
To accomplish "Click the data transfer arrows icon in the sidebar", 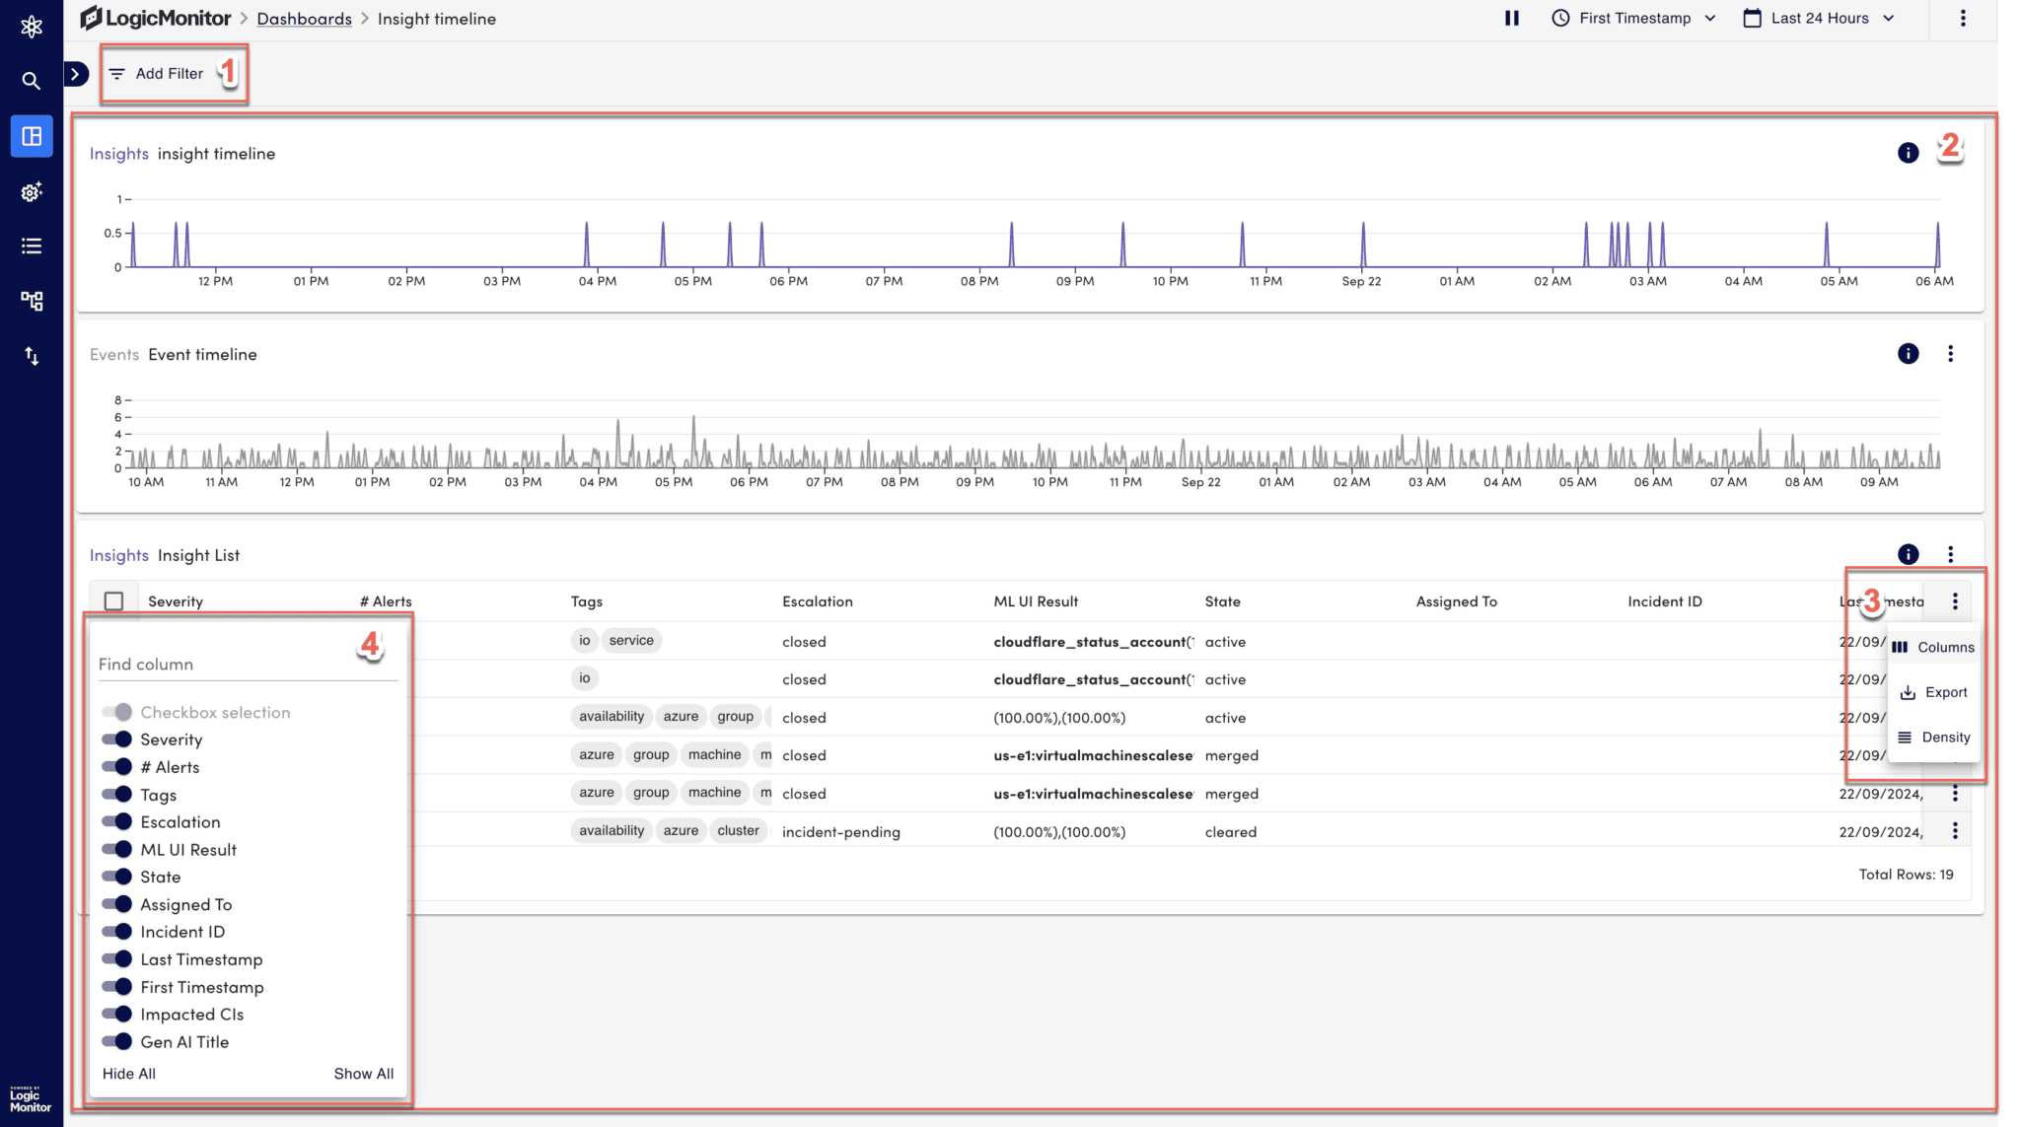I will point(32,356).
